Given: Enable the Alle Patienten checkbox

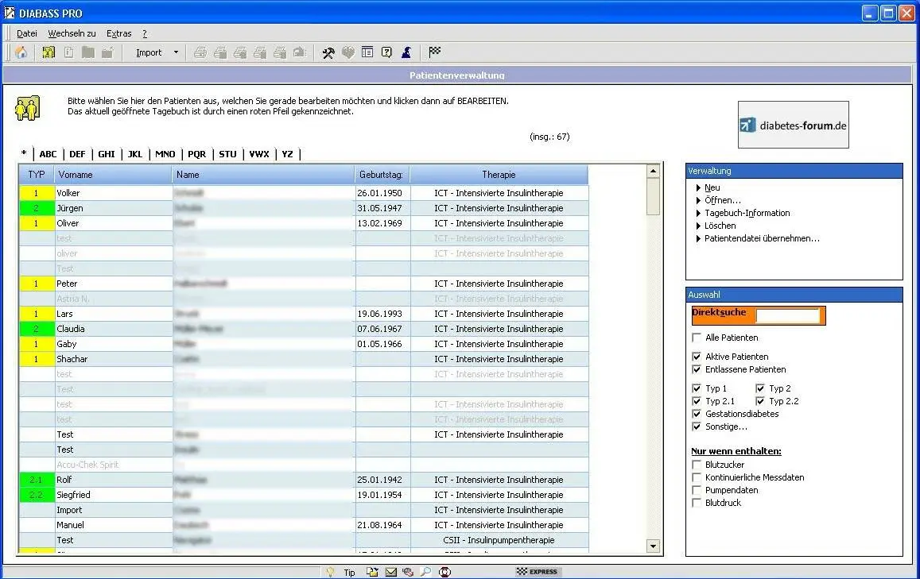Looking at the screenshot, I should tap(696, 338).
